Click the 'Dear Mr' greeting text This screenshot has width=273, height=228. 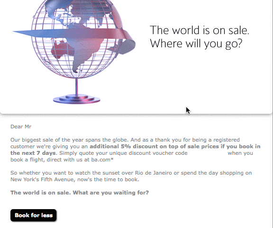[21, 127]
